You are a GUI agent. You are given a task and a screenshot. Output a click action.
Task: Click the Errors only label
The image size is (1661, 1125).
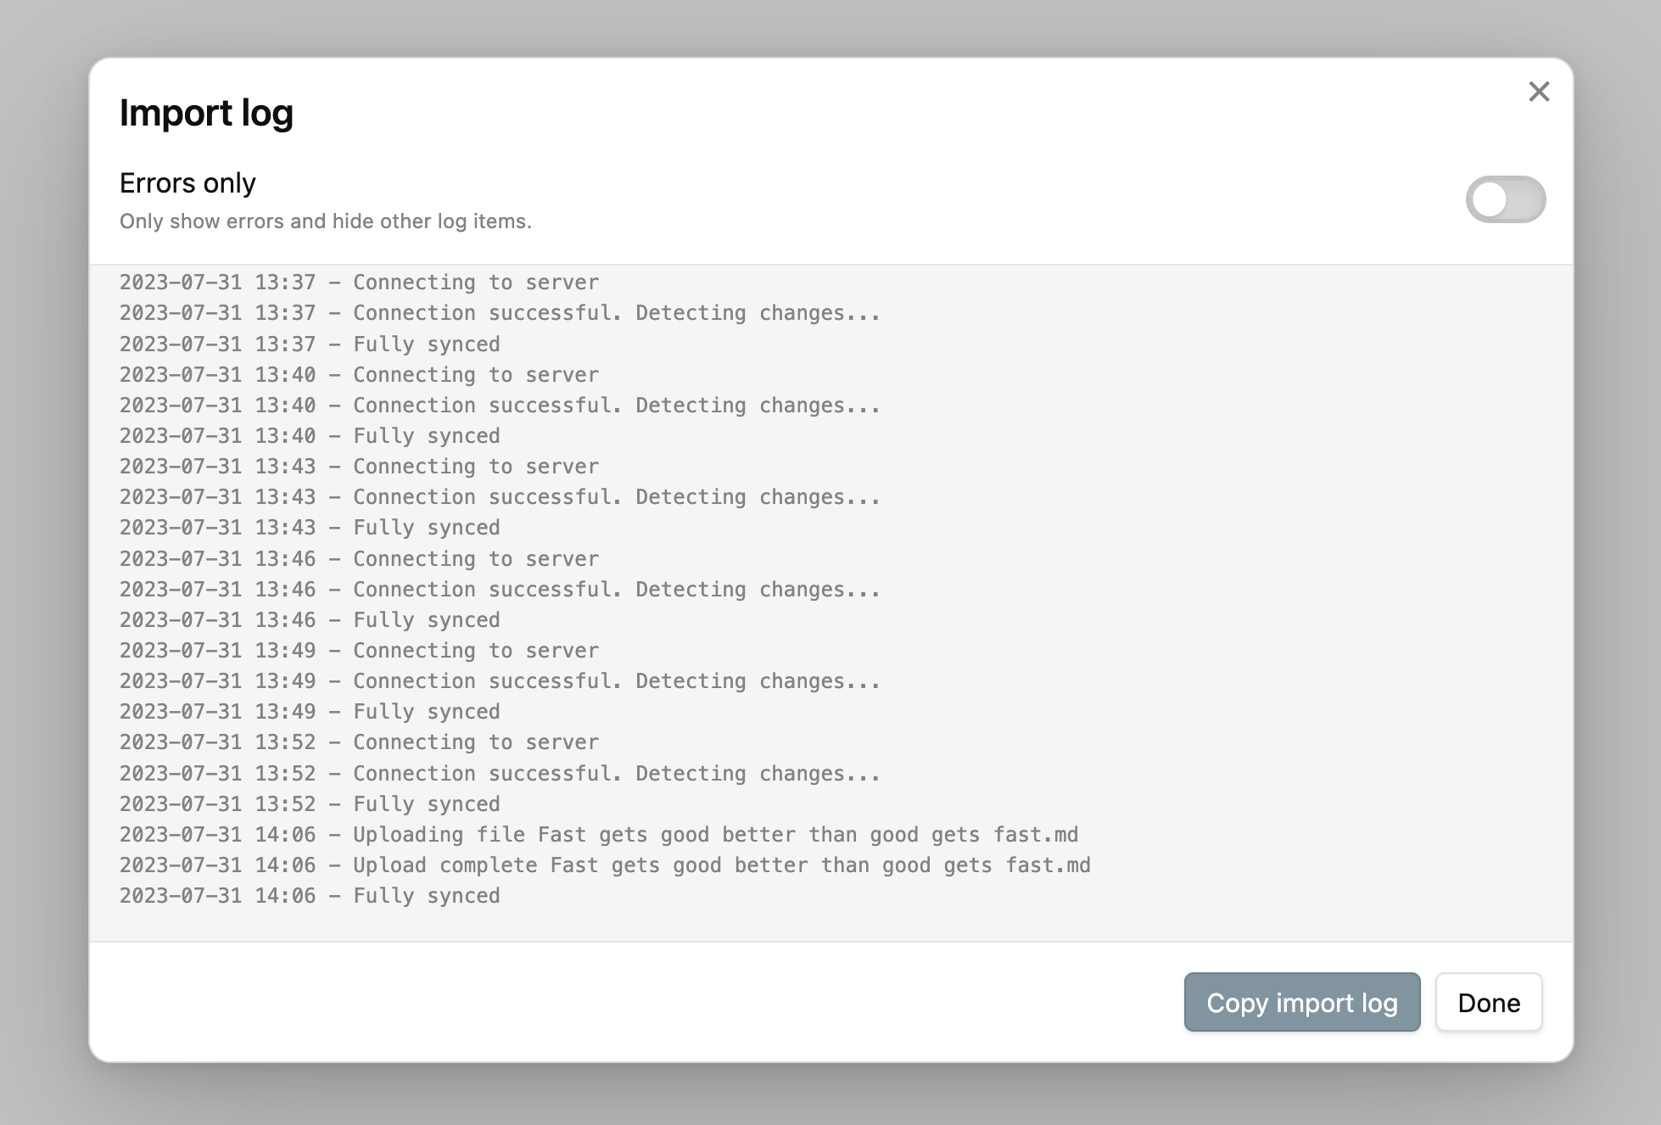click(x=187, y=183)
